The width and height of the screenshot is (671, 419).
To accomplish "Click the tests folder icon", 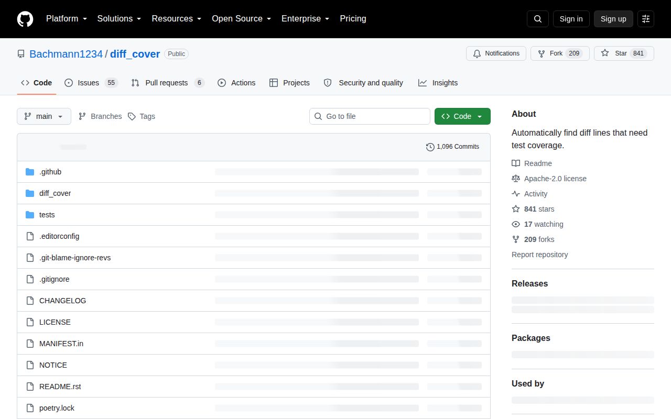I will tap(30, 215).
